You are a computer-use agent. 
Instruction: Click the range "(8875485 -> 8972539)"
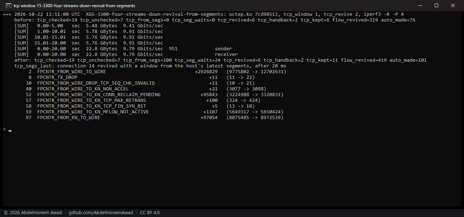255,118
